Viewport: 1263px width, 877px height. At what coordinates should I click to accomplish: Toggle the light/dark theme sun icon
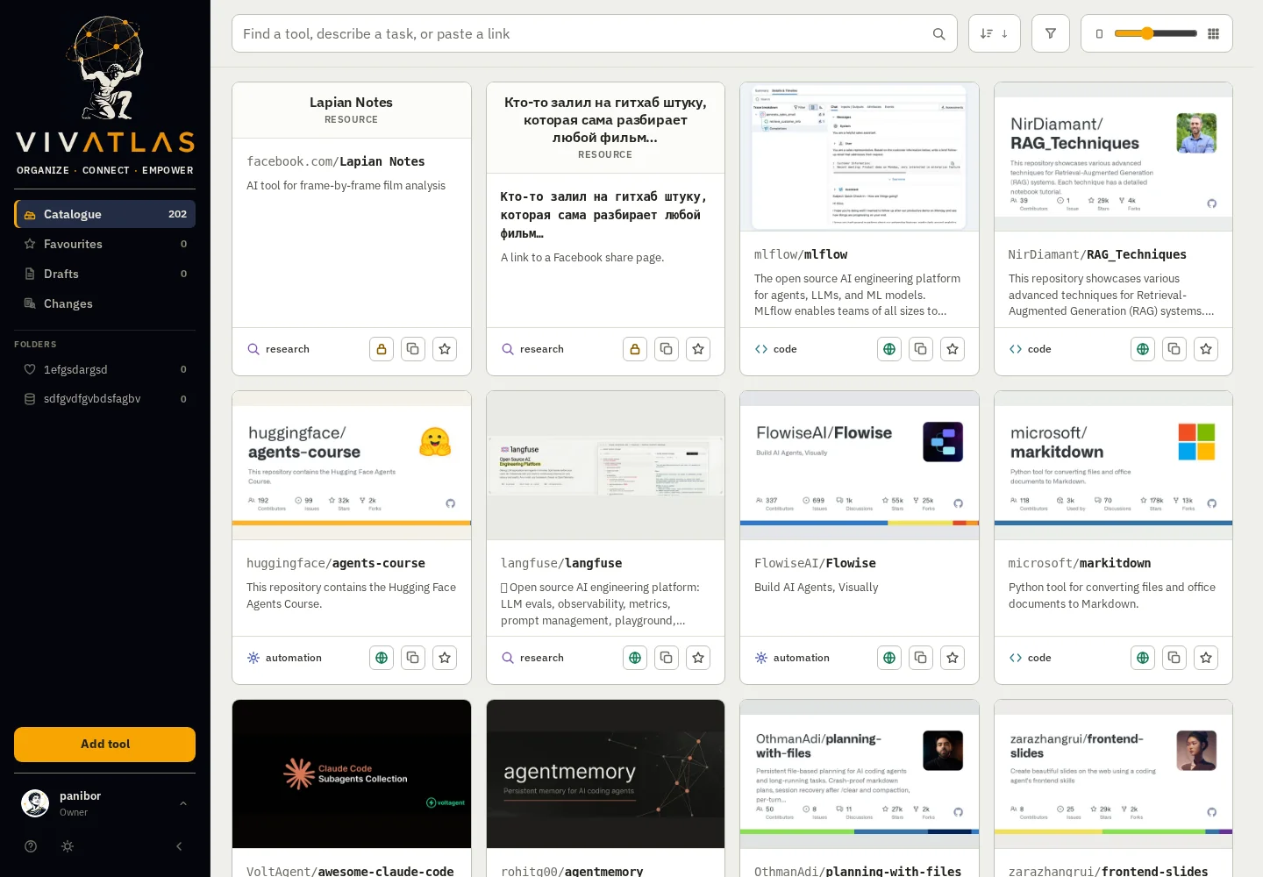tap(68, 846)
